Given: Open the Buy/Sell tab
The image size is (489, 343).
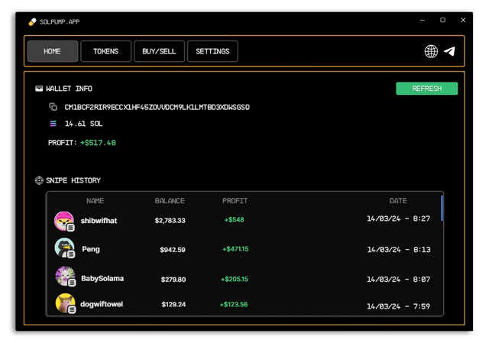Looking at the screenshot, I should pos(159,51).
